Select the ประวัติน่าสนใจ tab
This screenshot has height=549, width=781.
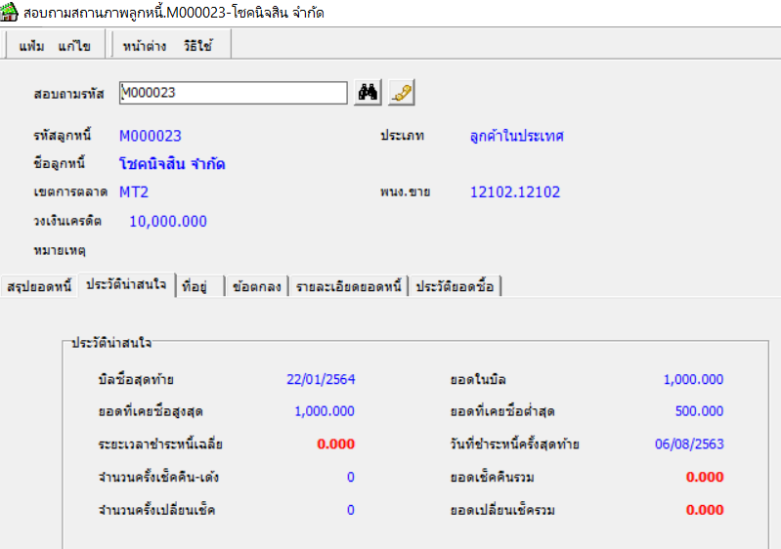click(127, 285)
